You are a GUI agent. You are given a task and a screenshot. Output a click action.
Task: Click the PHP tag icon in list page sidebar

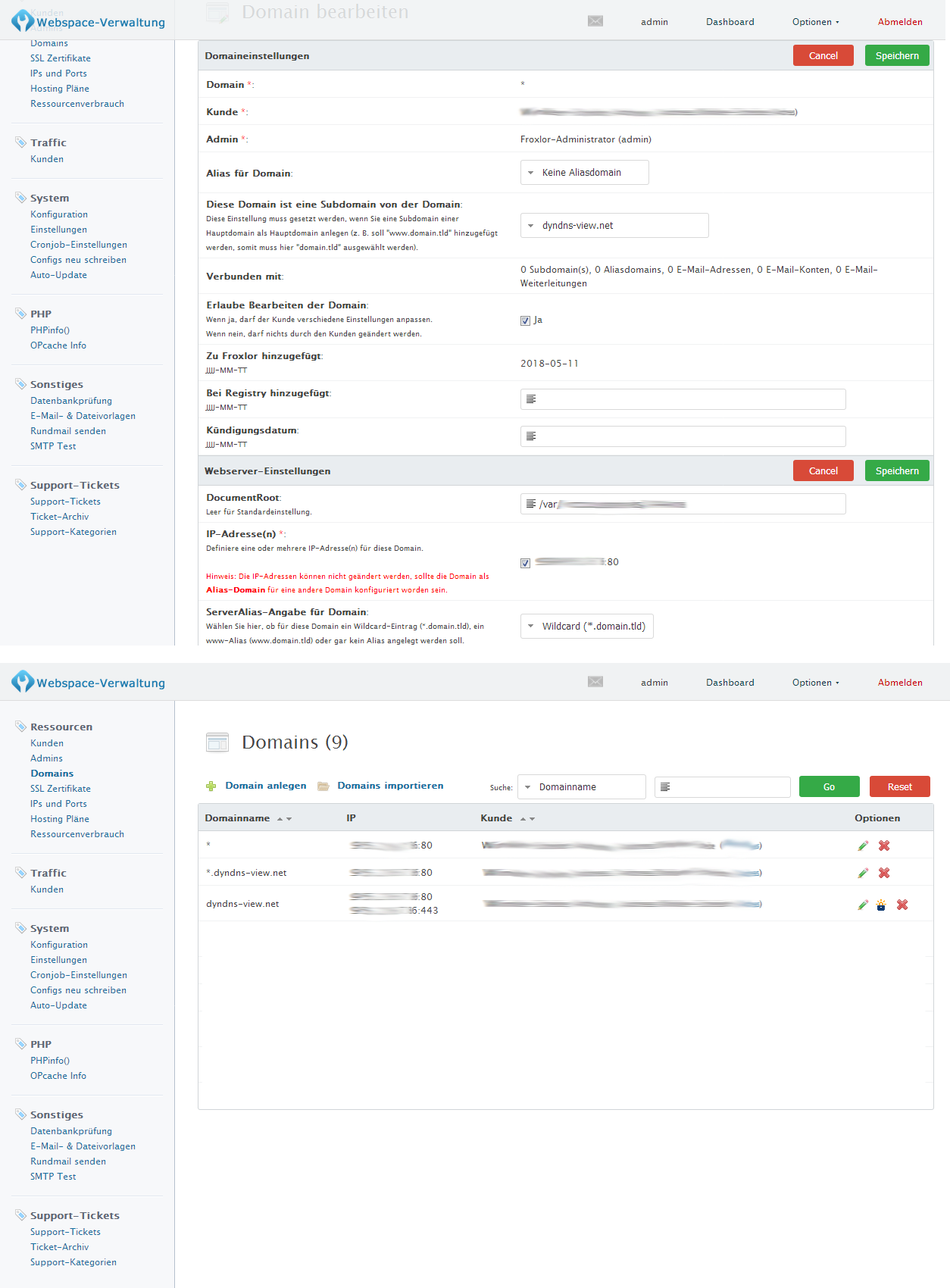[21, 1044]
